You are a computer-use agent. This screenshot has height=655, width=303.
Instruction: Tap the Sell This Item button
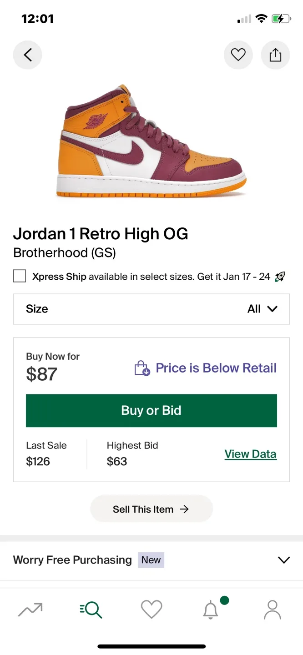click(151, 509)
